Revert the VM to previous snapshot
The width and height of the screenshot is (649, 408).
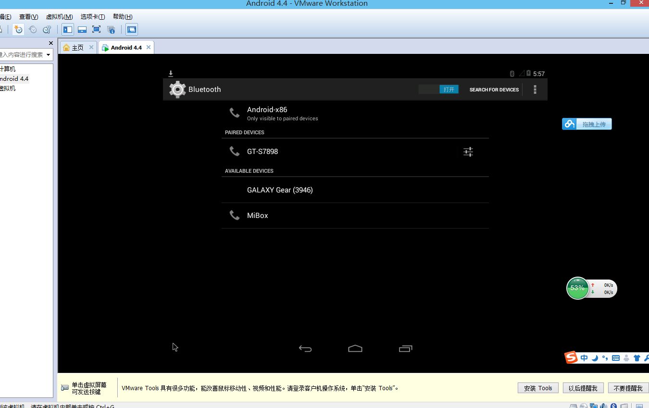point(33,29)
